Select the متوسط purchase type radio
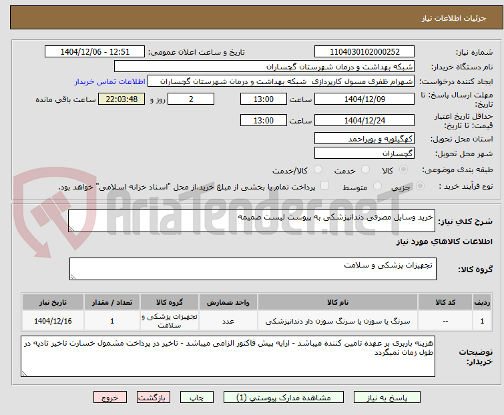Image resolution: width=504 pixels, height=415 pixels. (377, 186)
